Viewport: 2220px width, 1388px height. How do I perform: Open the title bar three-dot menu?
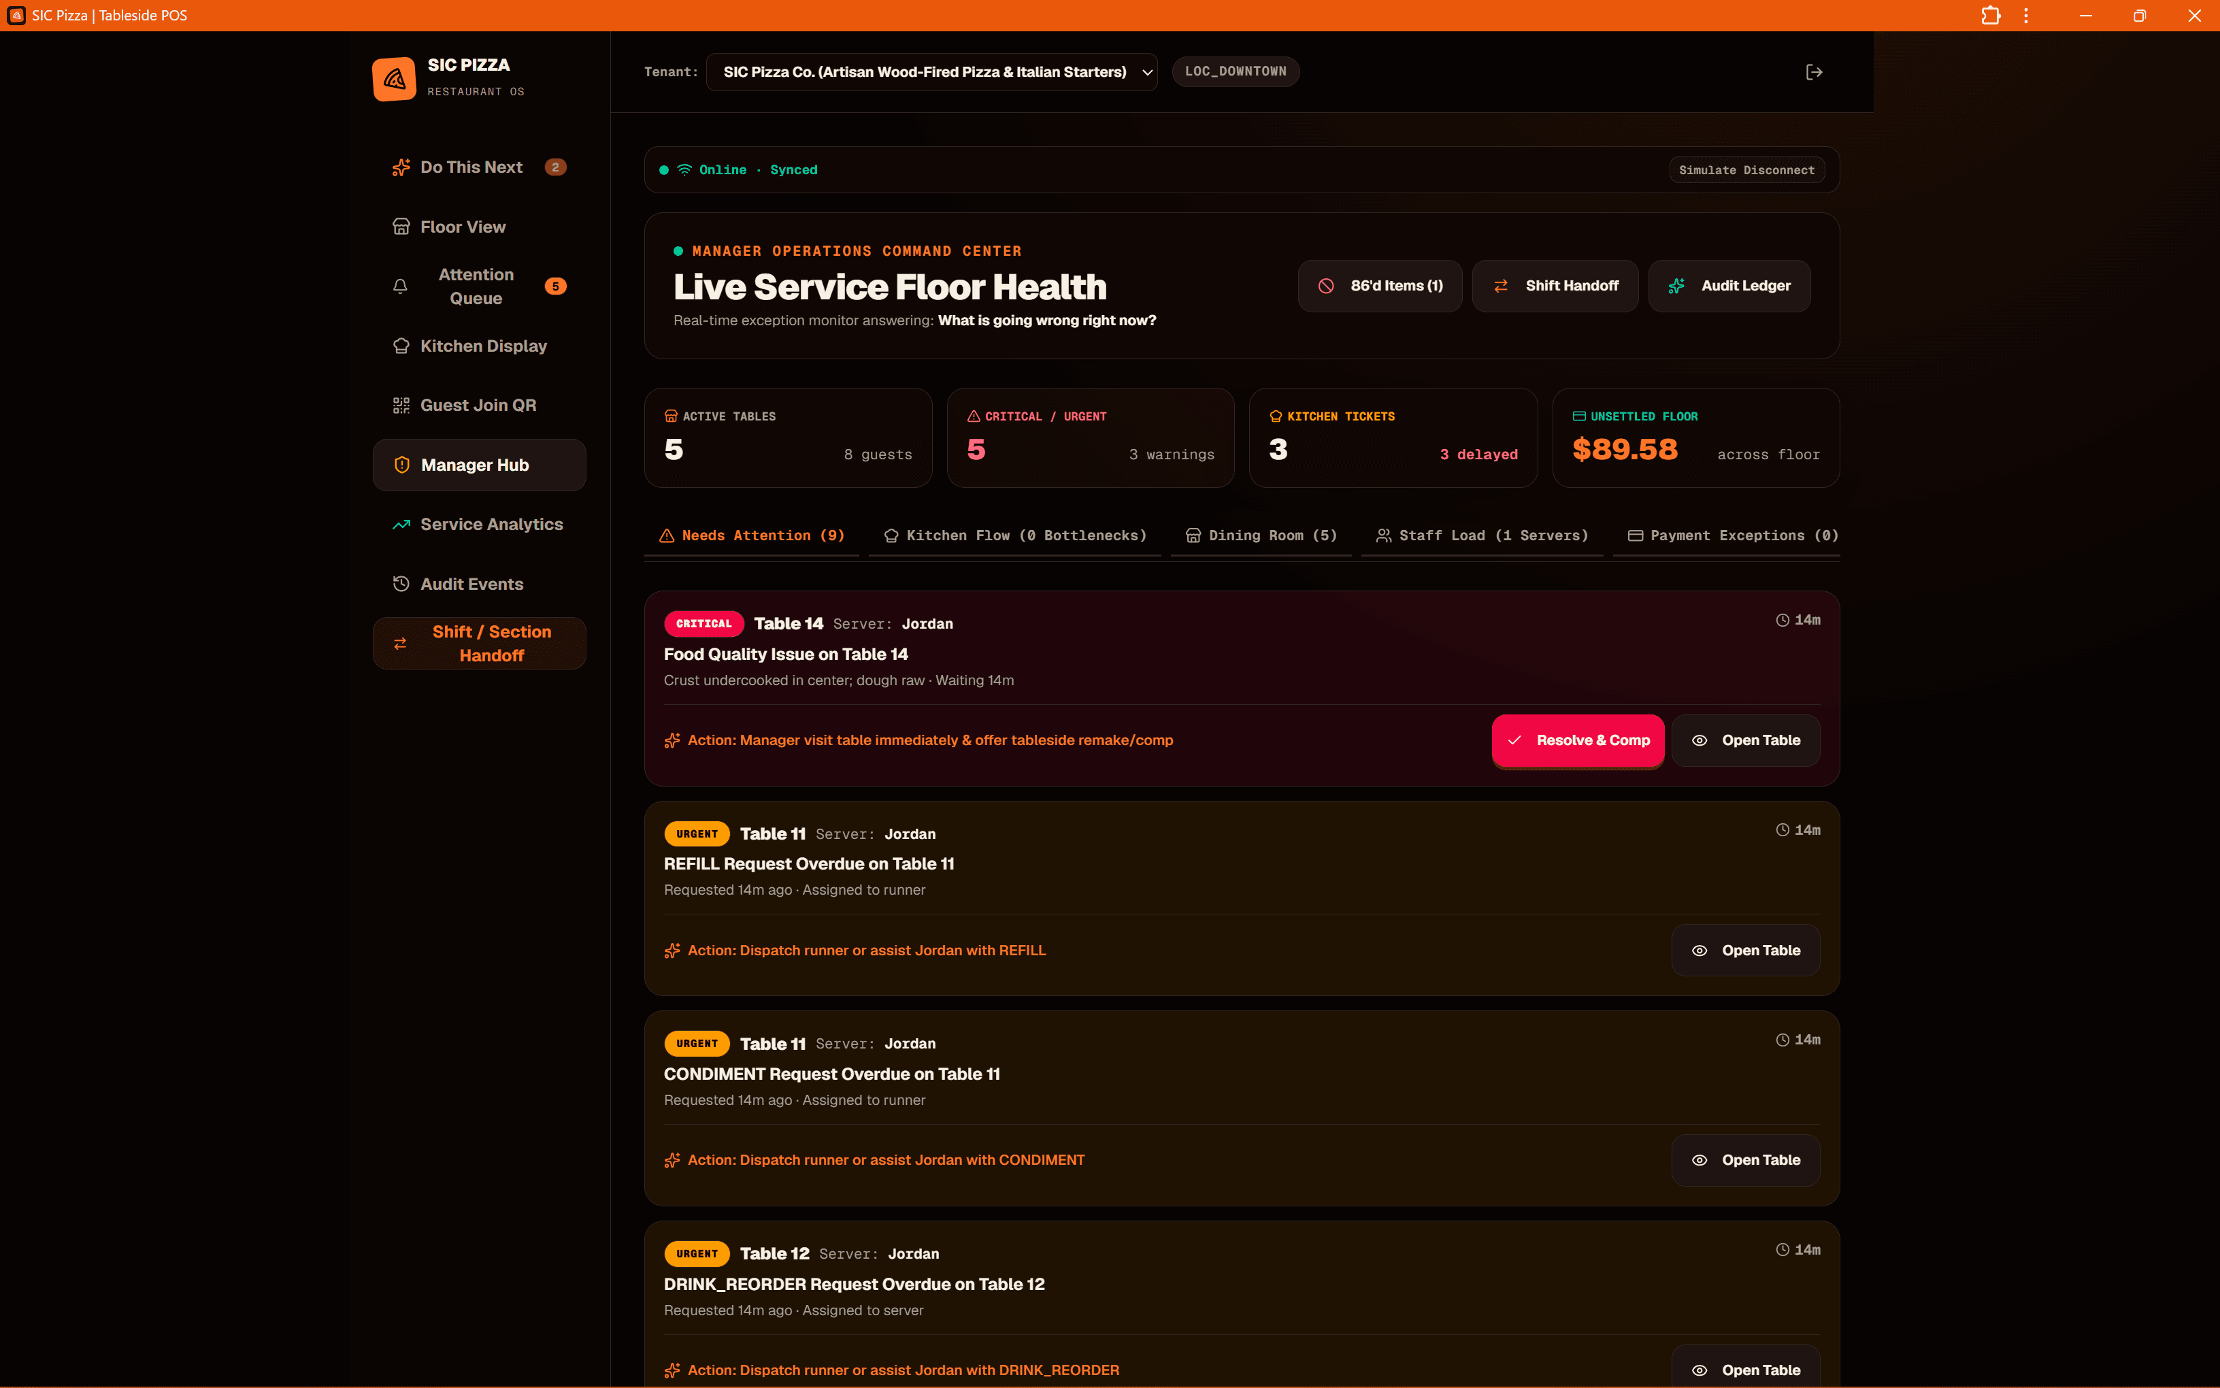2025,16
